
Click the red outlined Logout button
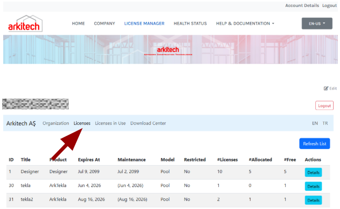[324, 106]
